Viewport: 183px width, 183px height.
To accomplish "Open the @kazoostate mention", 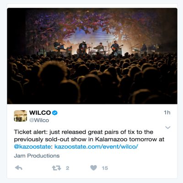I will point(32,146).
